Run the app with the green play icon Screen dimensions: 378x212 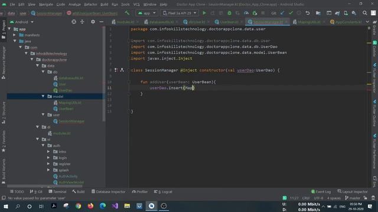tap(204, 13)
